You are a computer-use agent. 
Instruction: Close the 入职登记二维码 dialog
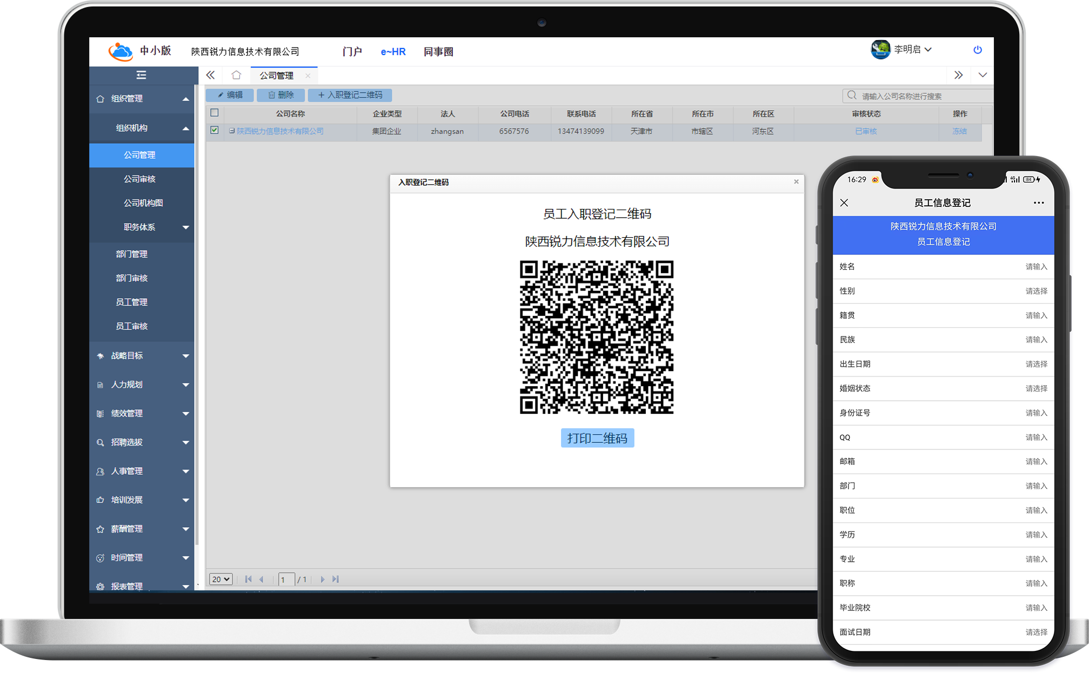click(x=796, y=182)
